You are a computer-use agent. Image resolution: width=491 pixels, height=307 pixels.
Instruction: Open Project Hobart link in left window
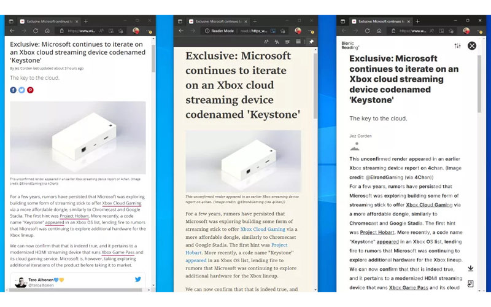tap(74, 216)
